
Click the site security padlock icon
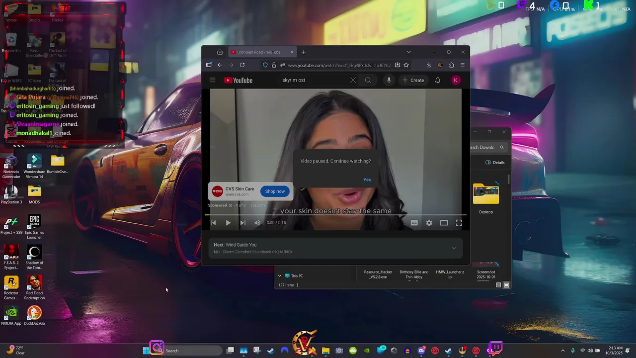pyautogui.click(x=274, y=65)
